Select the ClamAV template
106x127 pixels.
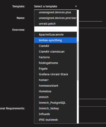tap(55, 46)
